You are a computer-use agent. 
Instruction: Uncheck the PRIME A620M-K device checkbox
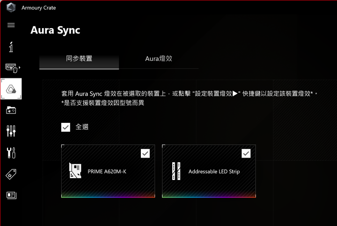click(145, 153)
